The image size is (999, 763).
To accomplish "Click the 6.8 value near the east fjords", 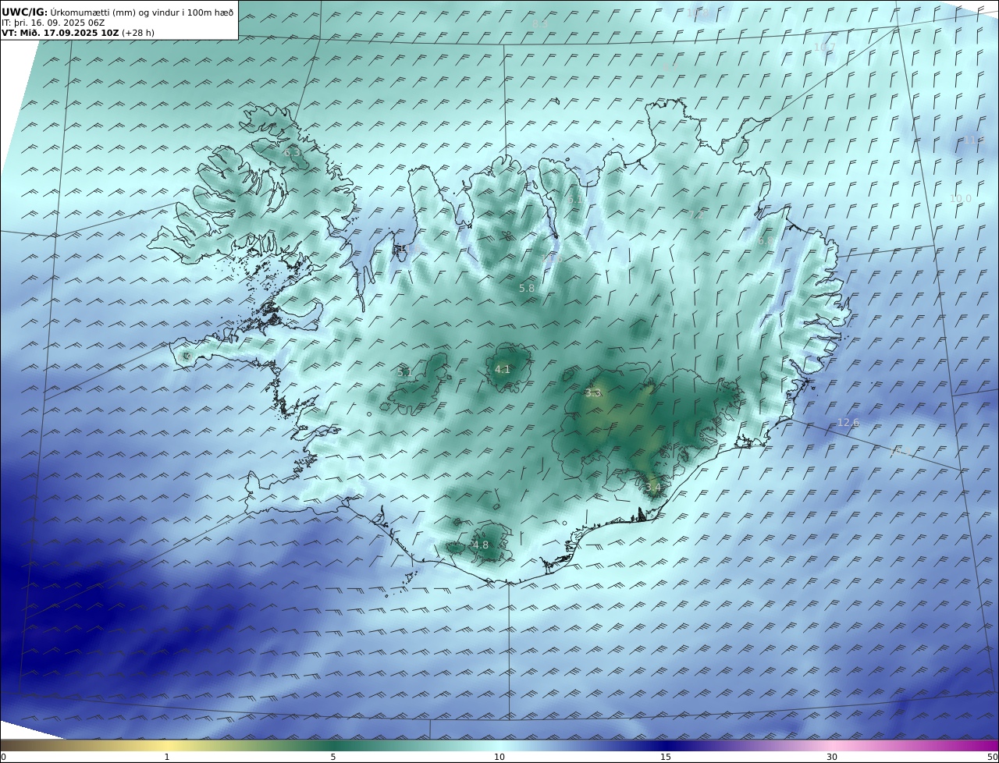I will tap(766, 242).
